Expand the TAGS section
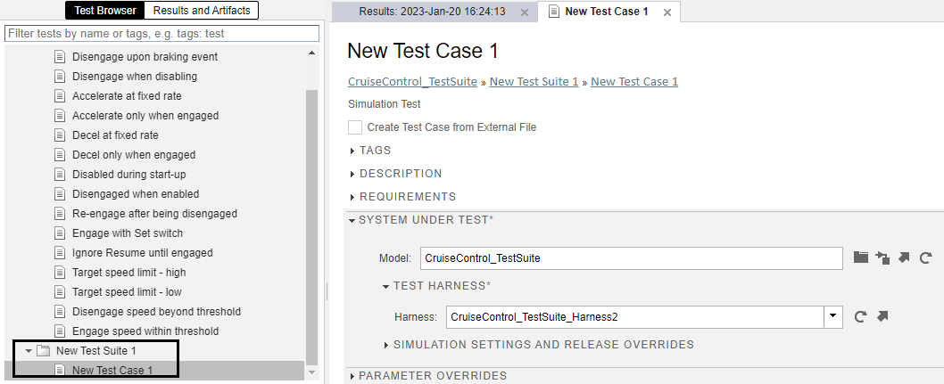944x384 pixels. [353, 151]
